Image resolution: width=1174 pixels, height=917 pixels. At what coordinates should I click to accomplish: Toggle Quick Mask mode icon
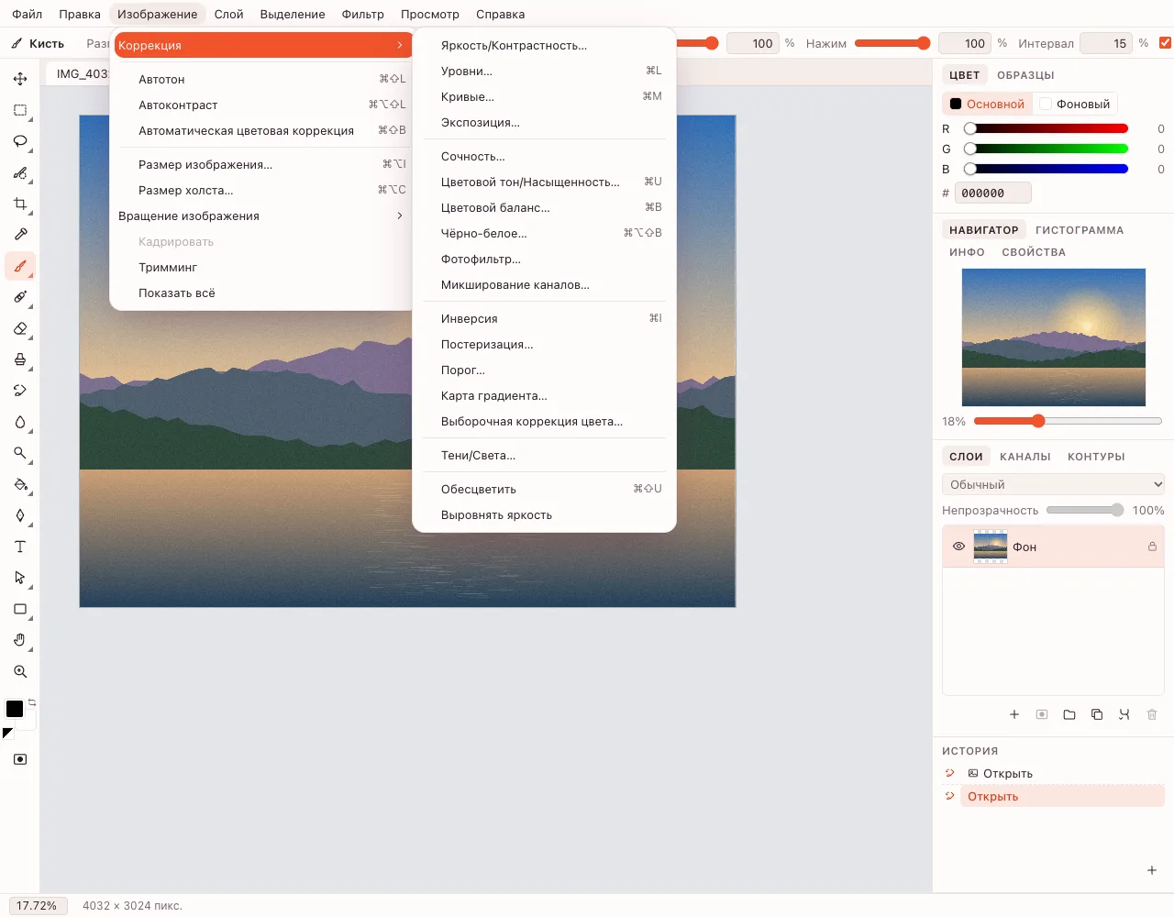[x=20, y=759]
